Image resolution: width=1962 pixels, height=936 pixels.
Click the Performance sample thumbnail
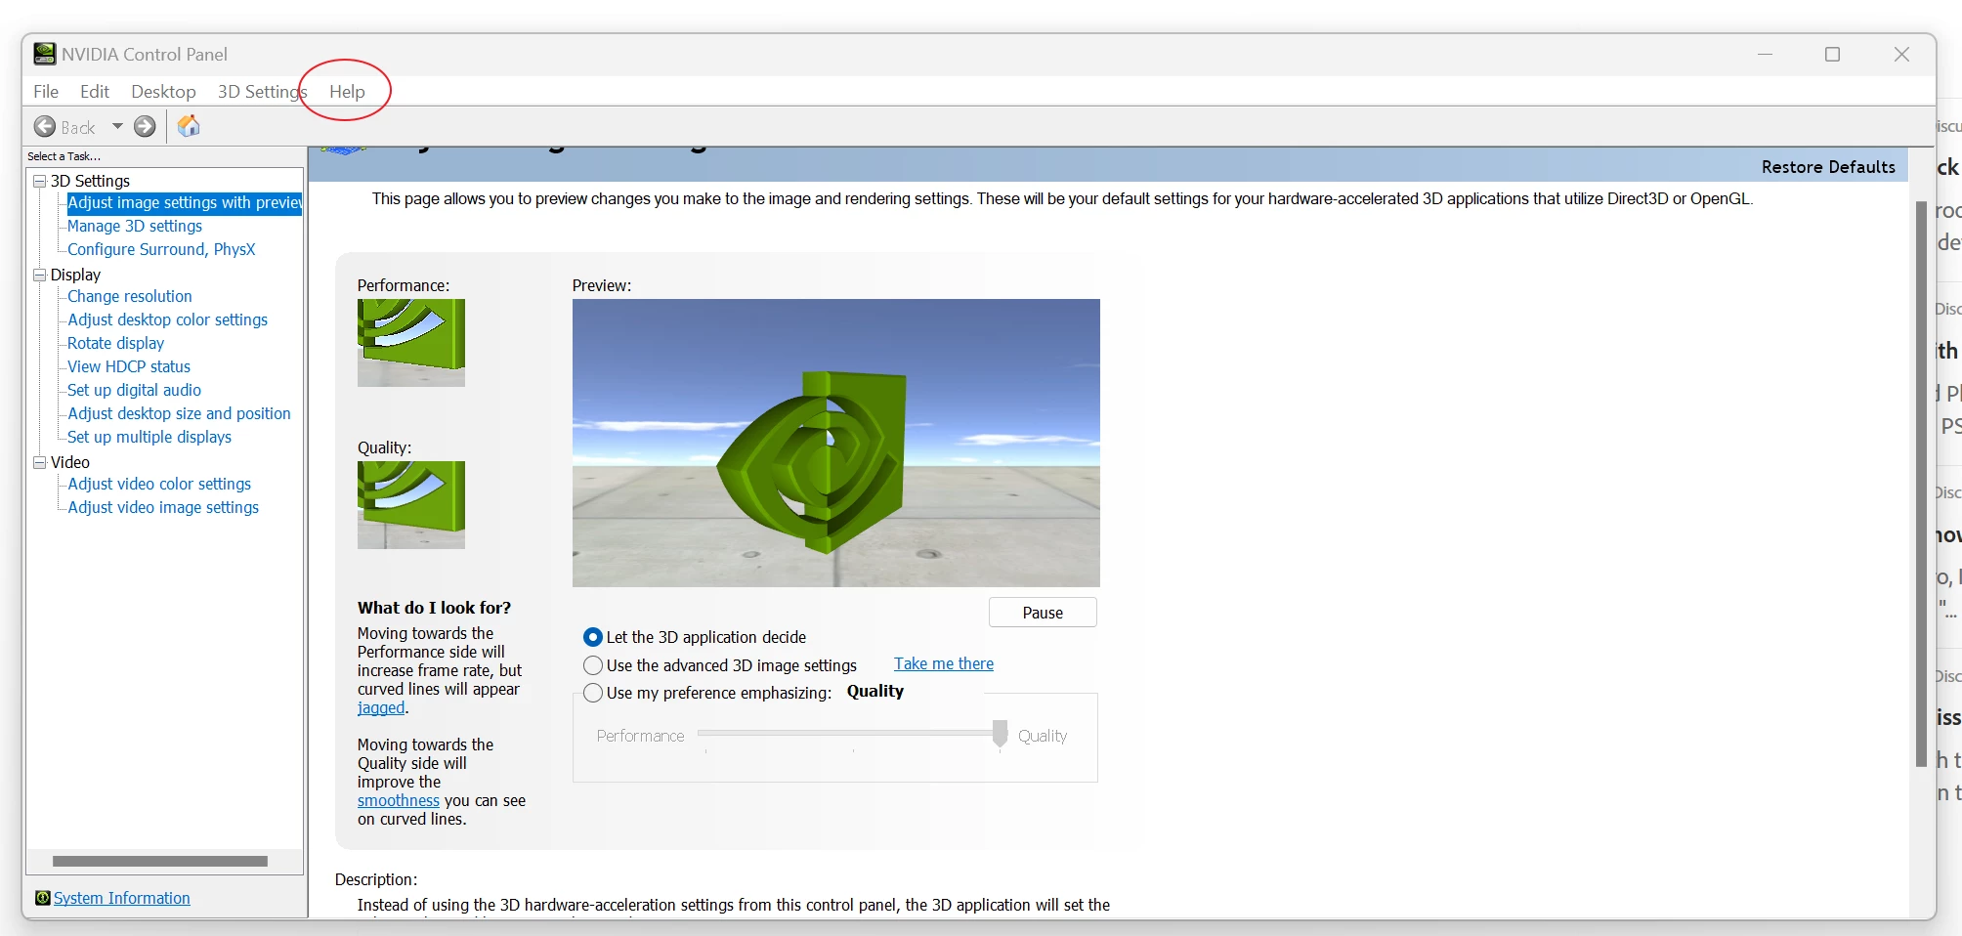click(x=411, y=343)
